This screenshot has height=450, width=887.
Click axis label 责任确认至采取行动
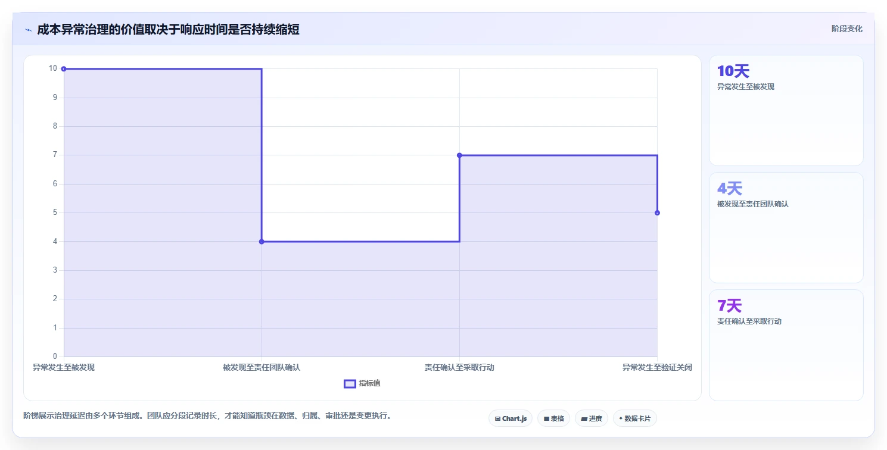pos(459,367)
